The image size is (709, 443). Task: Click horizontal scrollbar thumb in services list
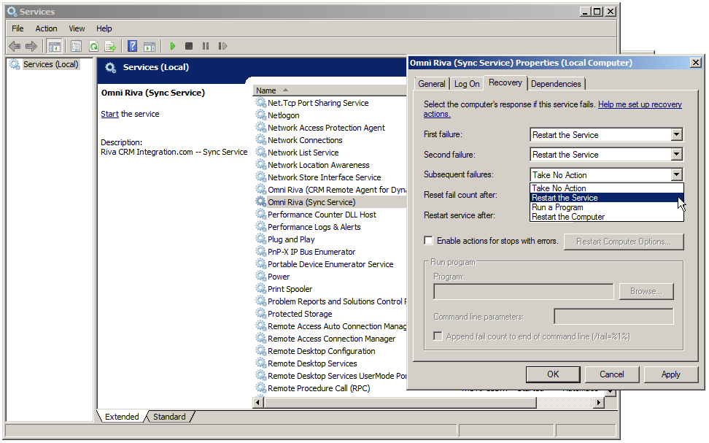400,402
